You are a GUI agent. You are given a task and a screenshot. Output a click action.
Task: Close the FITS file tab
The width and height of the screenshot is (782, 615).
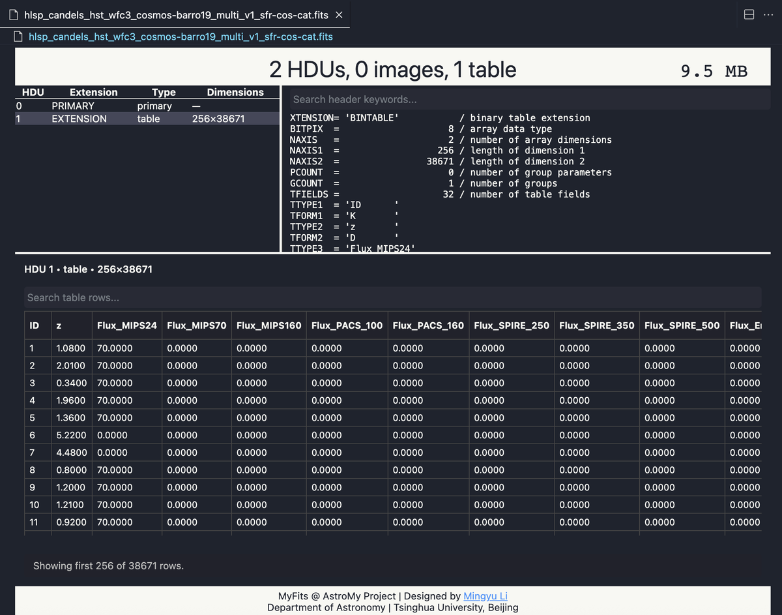(x=338, y=15)
